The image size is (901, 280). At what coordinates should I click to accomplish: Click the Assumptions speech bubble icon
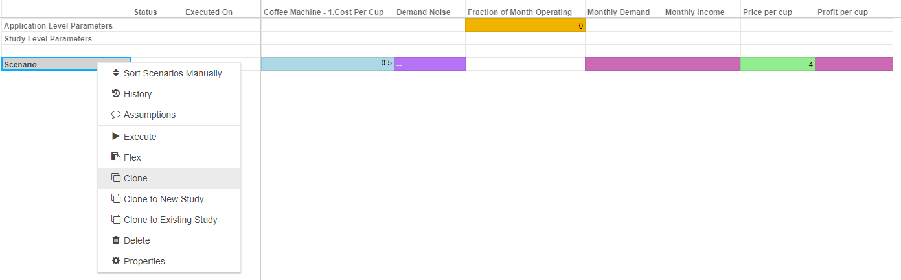click(x=116, y=115)
